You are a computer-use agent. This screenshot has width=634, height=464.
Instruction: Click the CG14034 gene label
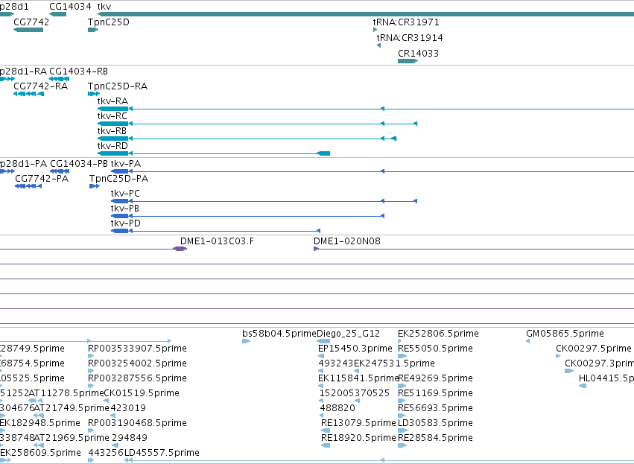click(70, 7)
